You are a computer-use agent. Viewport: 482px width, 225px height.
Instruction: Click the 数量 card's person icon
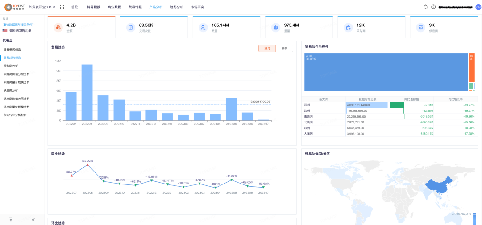[x=203, y=27]
